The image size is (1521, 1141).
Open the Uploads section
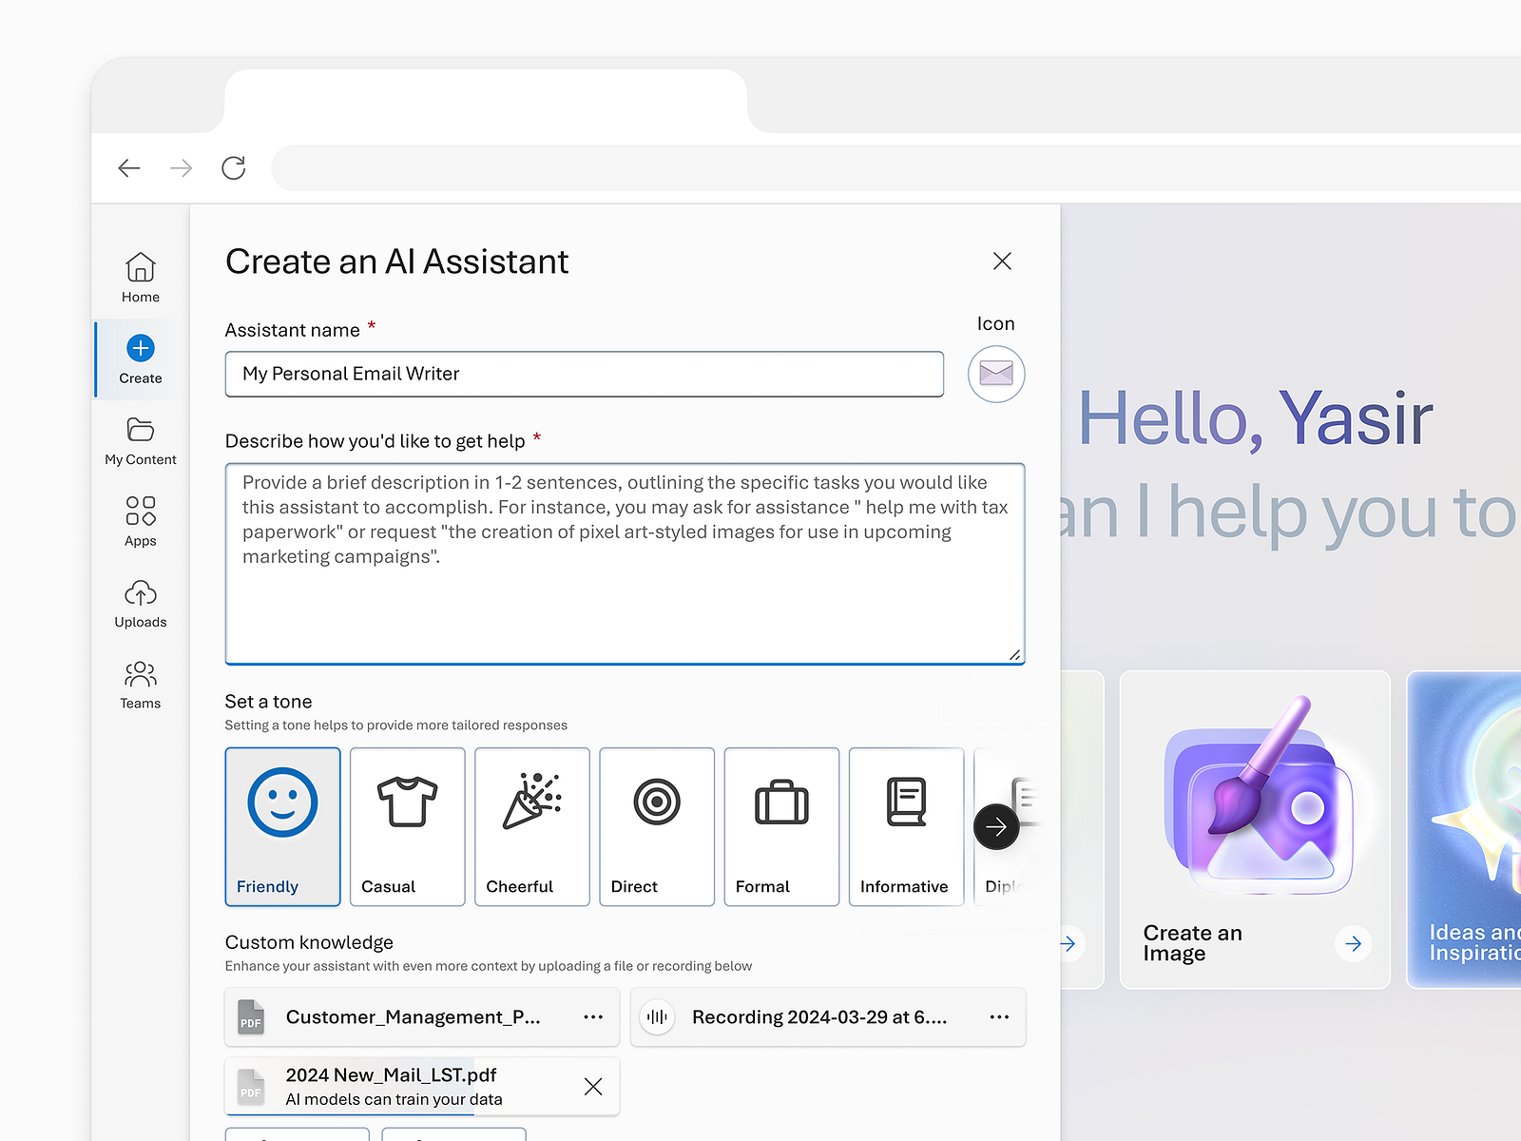point(140,603)
